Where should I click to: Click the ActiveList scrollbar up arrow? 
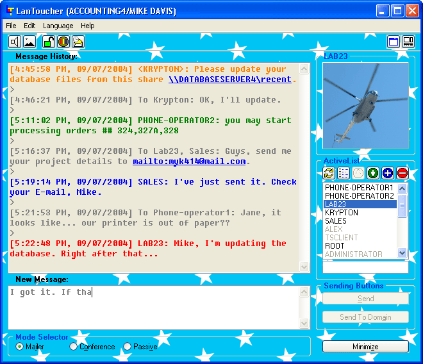[x=402, y=188]
